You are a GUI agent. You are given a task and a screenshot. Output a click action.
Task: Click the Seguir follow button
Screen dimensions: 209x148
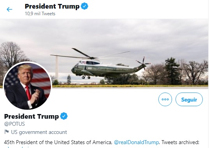point(189,100)
